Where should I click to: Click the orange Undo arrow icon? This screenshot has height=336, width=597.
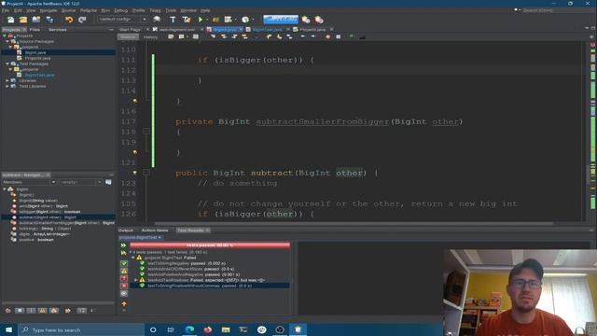point(69,20)
